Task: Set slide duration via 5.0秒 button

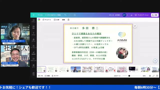Action: (x=56, y=20)
